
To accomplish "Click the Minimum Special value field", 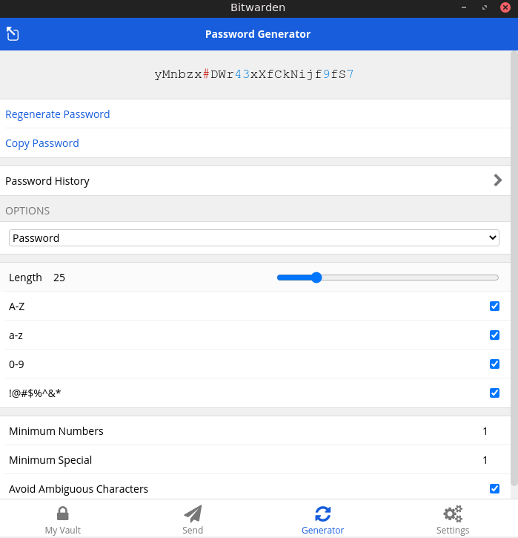I will point(485,460).
